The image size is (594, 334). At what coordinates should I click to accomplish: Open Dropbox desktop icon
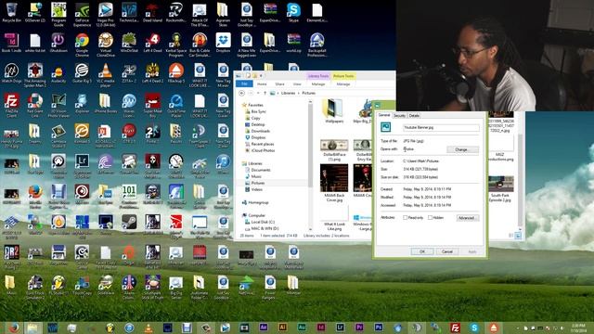pyautogui.click(x=223, y=43)
